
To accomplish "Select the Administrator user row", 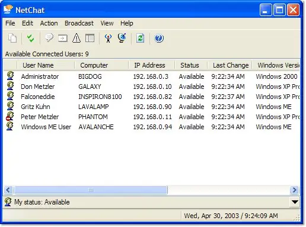I will pyautogui.click(x=152, y=76).
